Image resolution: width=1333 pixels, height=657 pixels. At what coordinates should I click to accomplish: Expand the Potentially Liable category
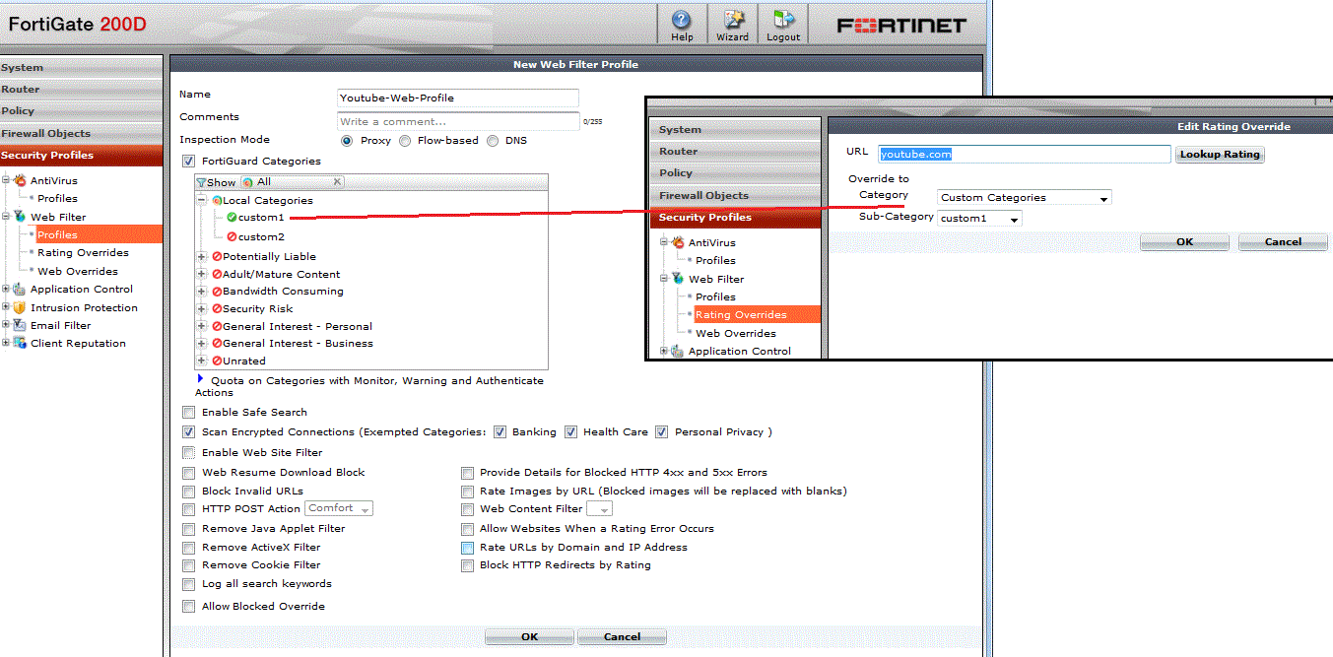202,256
